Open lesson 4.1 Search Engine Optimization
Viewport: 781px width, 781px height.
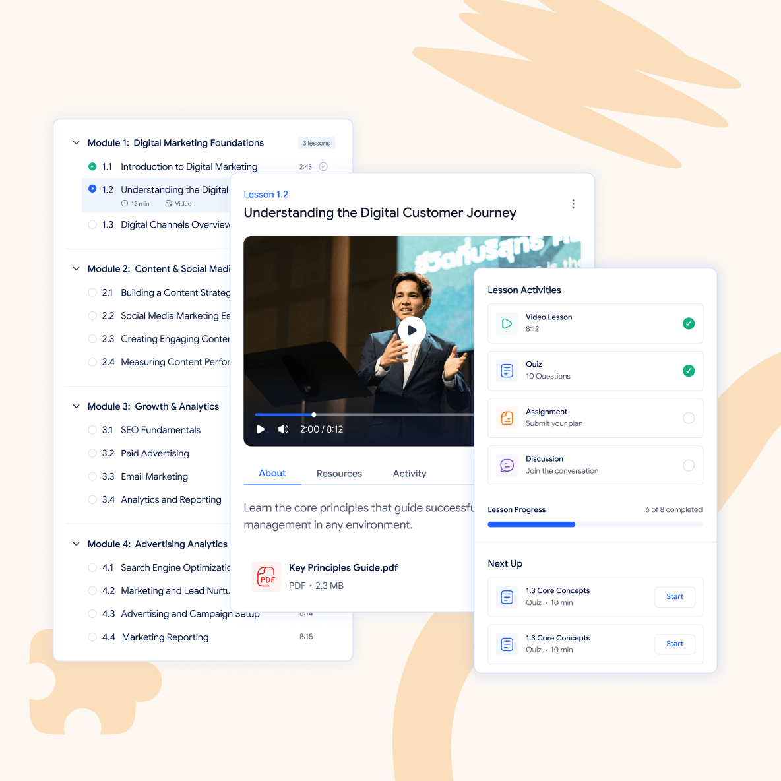pos(175,567)
